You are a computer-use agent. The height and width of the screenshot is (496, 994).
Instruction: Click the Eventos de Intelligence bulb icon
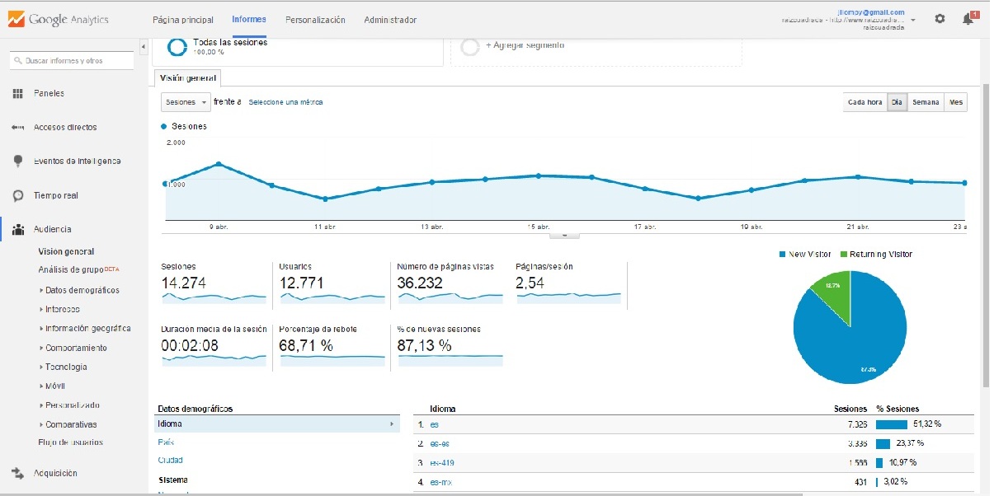coord(17,161)
